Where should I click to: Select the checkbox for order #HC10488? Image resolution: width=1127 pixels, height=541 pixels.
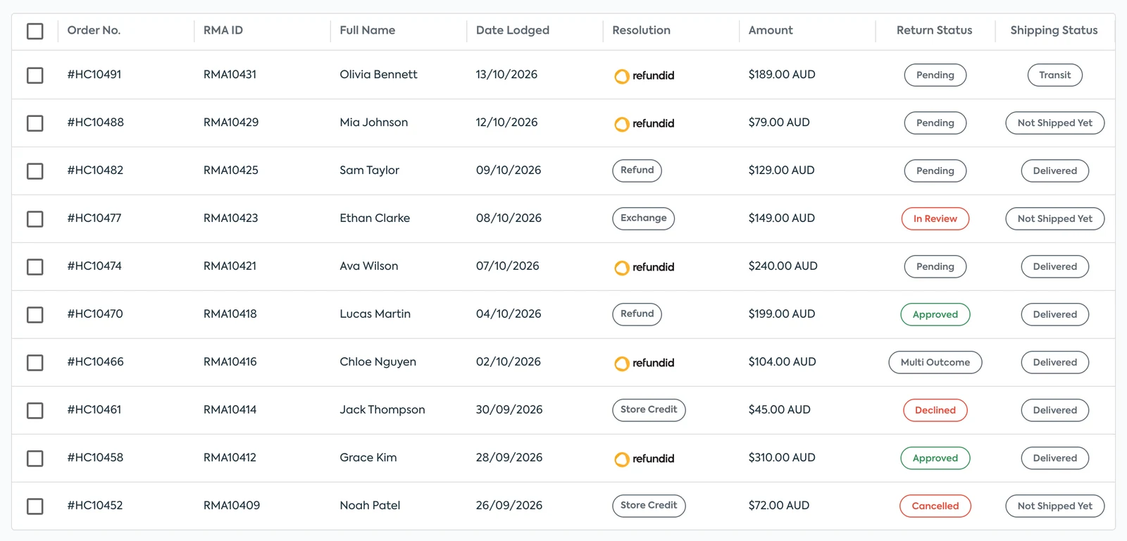pos(35,123)
